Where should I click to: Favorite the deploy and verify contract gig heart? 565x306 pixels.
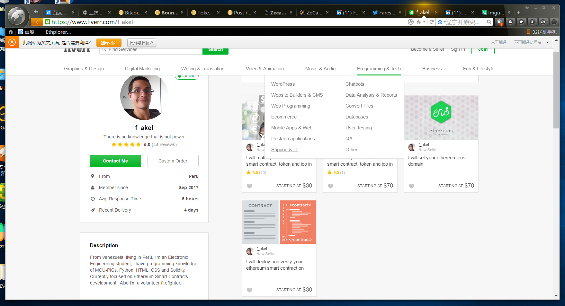249,290
